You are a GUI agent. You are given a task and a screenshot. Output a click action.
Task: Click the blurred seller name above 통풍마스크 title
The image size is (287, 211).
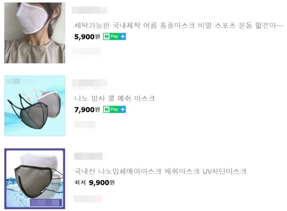pyautogui.click(x=89, y=10)
